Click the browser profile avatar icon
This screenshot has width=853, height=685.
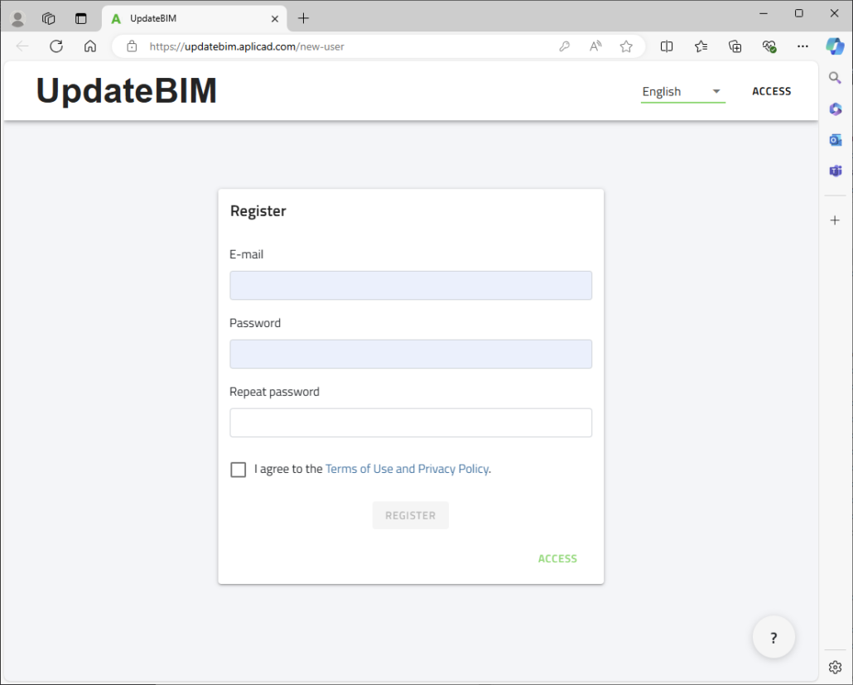point(18,18)
